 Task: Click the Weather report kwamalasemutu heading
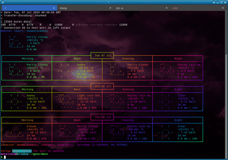pyautogui.click(x=24, y=31)
